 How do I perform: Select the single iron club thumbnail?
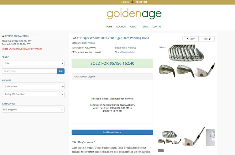click(x=194, y=137)
